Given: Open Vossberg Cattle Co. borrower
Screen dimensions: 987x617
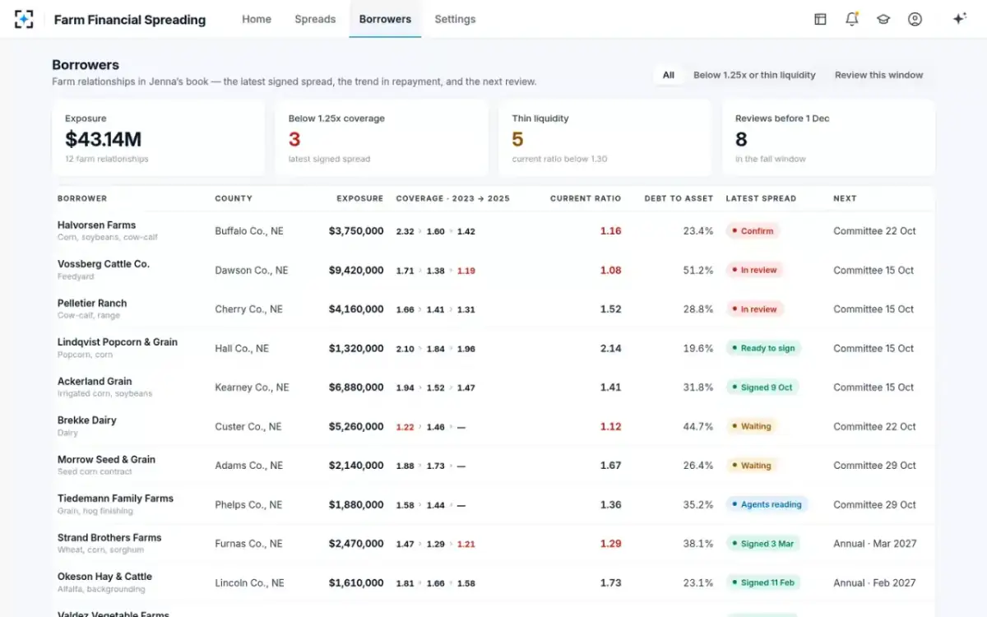Looking at the screenshot, I should click(x=104, y=264).
